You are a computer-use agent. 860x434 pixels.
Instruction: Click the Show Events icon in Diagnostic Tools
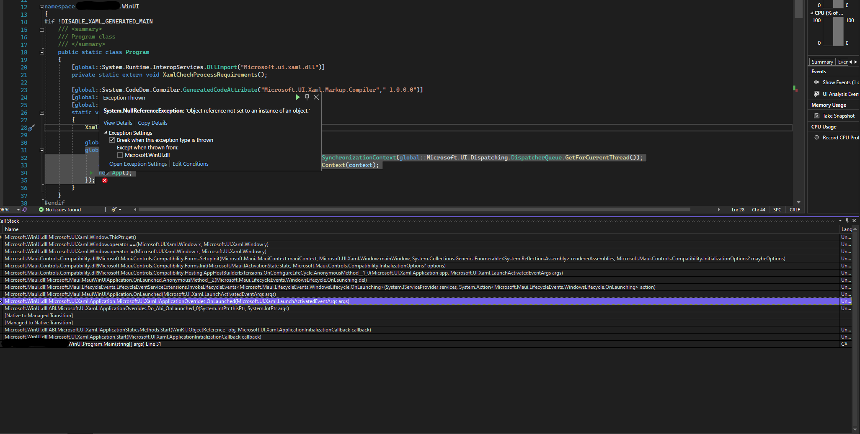[x=816, y=82]
